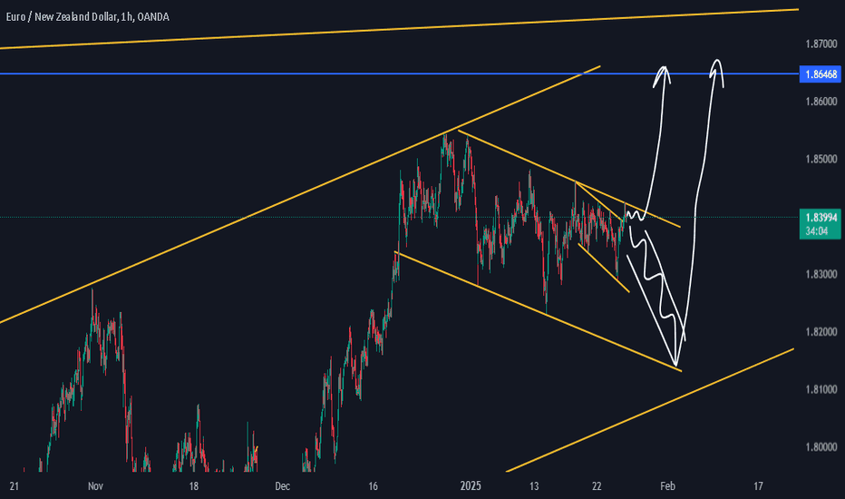The height and width of the screenshot is (499, 845).
Task: Click the Feb date label on time axis
Action: pos(667,486)
